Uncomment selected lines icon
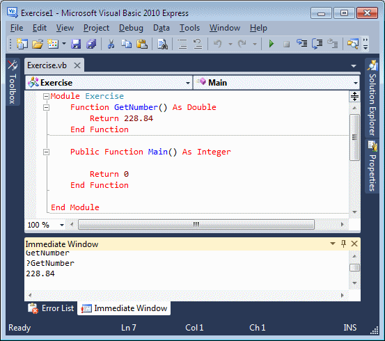Screen dimensions: 385x341 pos(198,44)
